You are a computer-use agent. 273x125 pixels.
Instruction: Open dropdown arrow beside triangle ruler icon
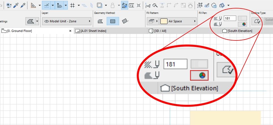point(40,5)
